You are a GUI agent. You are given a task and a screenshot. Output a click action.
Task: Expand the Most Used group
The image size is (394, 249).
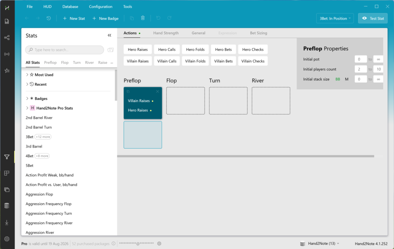click(x=27, y=75)
